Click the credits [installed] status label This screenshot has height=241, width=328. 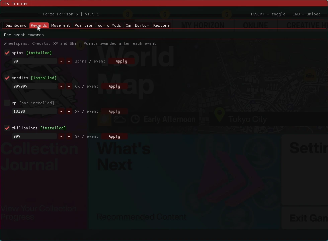(x=44, y=78)
